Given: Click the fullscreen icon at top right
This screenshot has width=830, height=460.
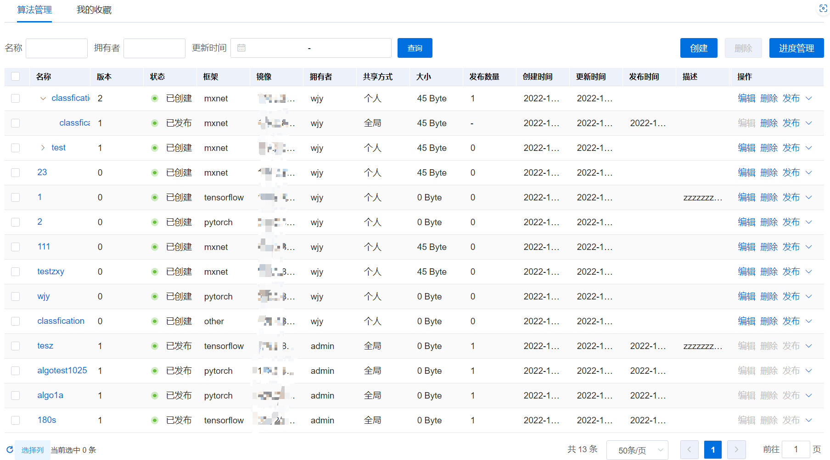Looking at the screenshot, I should (x=823, y=9).
